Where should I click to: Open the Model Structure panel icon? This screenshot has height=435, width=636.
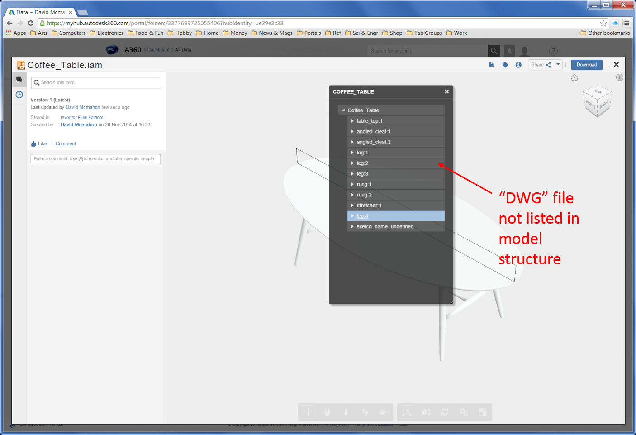pos(406,412)
